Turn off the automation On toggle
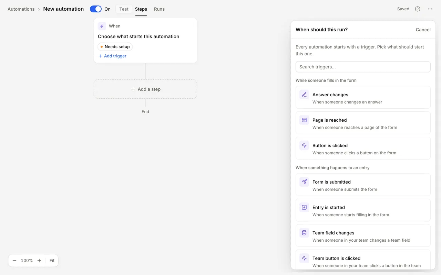The width and height of the screenshot is (441, 275). 96,9
